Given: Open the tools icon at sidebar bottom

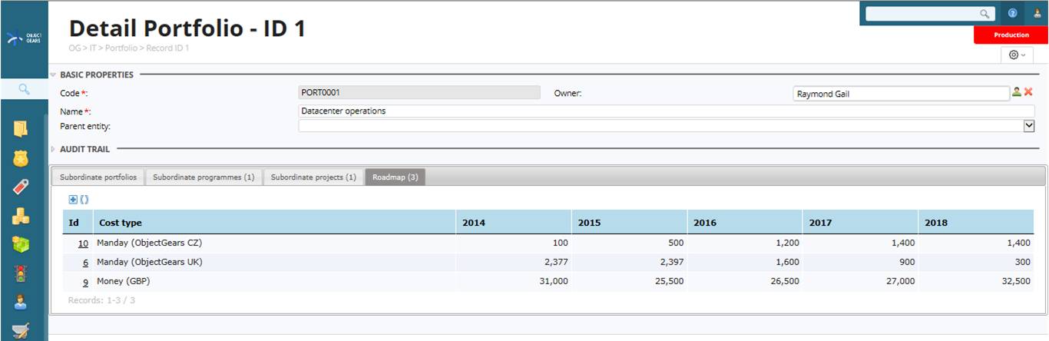Looking at the screenshot, I should click(x=21, y=331).
